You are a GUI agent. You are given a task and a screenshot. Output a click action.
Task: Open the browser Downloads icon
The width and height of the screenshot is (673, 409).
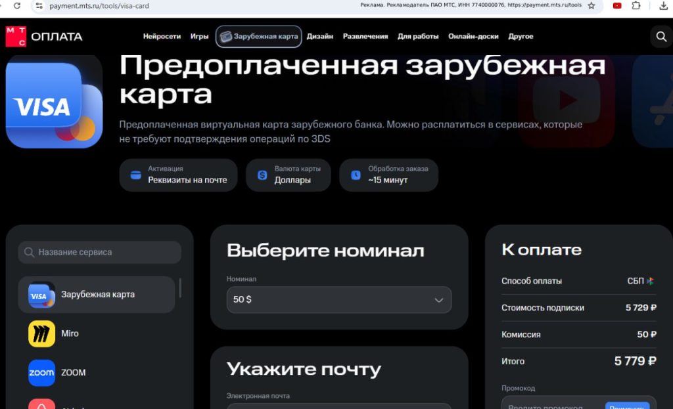(663, 7)
